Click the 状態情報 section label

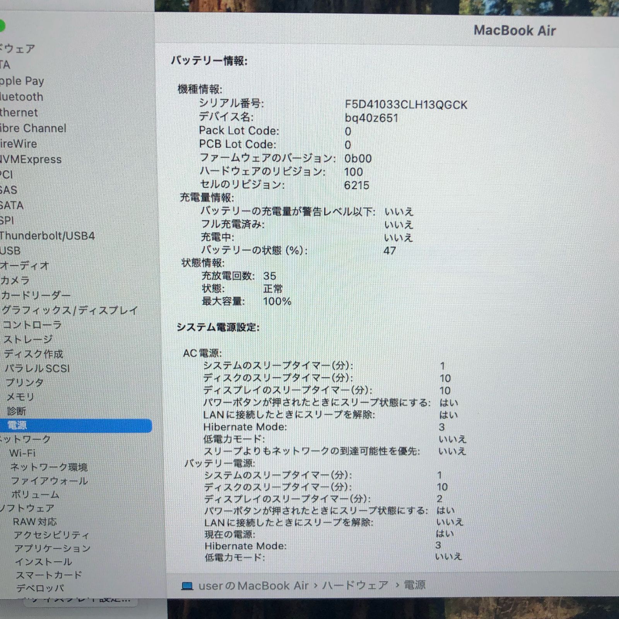(x=203, y=263)
